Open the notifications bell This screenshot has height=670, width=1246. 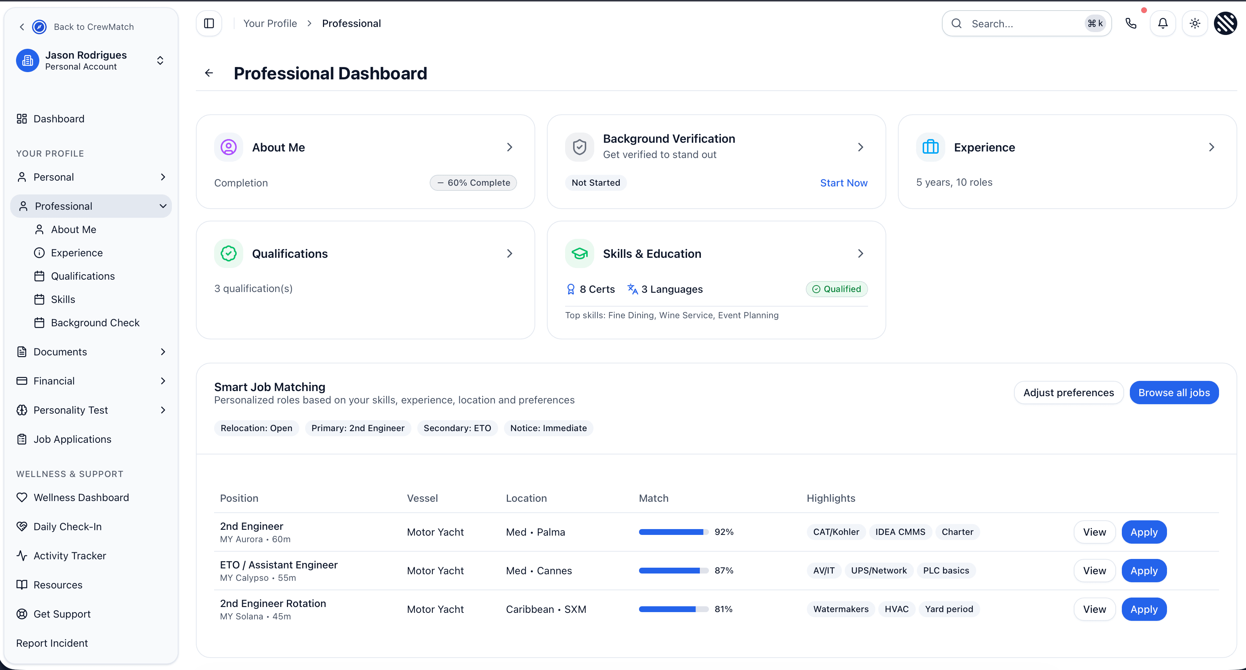1163,23
